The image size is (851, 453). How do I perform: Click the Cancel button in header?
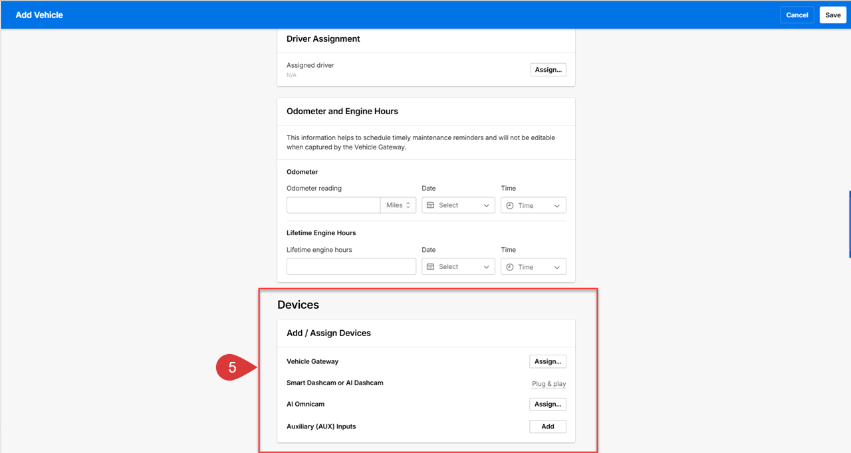[x=797, y=15]
